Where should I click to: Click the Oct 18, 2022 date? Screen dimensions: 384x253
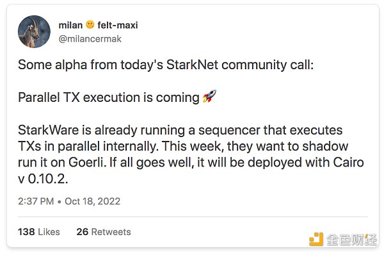pyautogui.click(x=93, y=201)
